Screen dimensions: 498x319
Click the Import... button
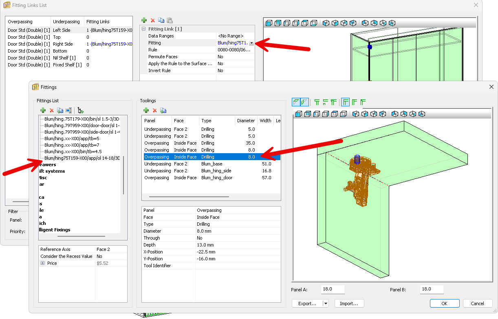click(x=349, y=304)
